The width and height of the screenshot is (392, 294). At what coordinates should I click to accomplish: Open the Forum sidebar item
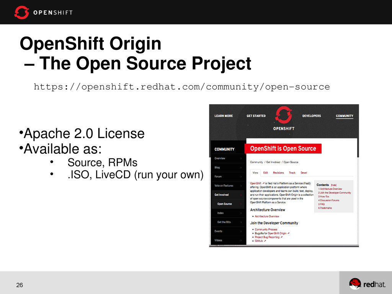[228, 176]
